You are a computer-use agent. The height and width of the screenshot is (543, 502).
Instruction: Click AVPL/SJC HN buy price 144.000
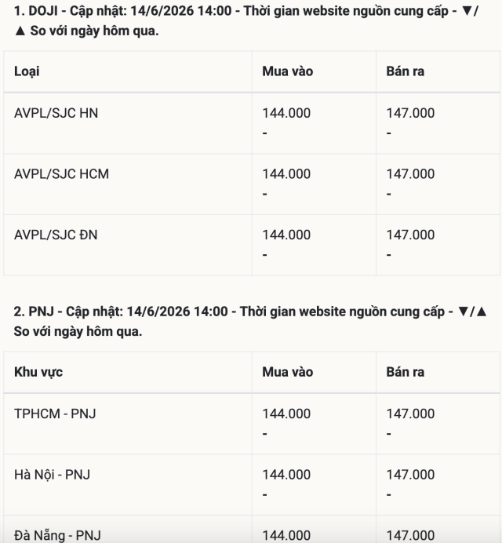[286, 113]
